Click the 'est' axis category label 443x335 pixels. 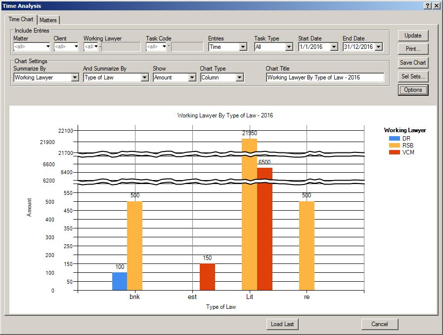point(192,297)
